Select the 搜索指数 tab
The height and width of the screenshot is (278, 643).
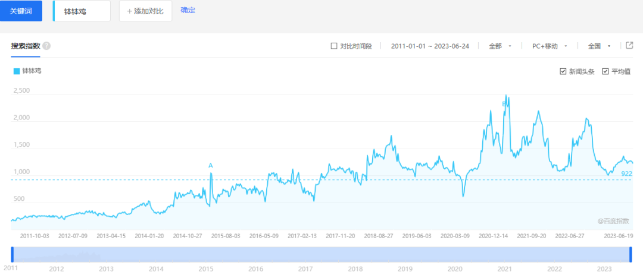pos(25,46)
